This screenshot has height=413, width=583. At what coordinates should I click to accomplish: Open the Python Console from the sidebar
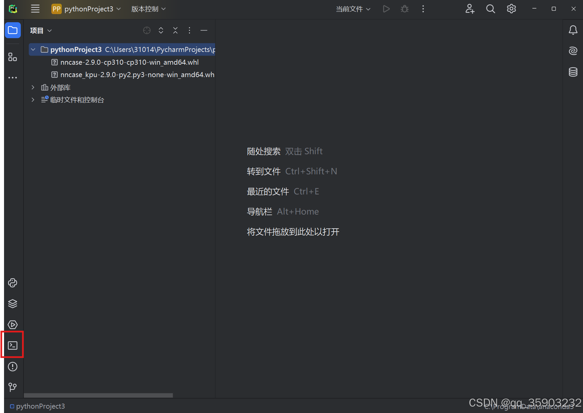[12, 283]
